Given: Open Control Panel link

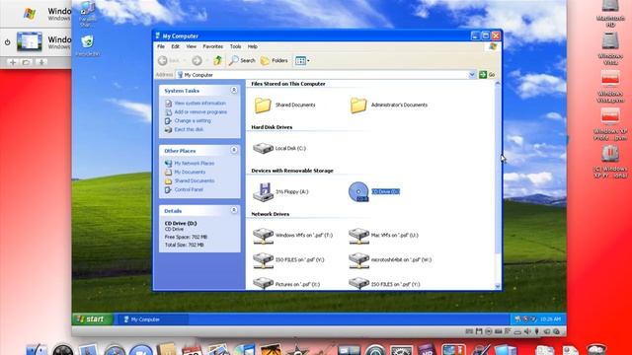Looking at the screenshot, I should coord(189,189).
